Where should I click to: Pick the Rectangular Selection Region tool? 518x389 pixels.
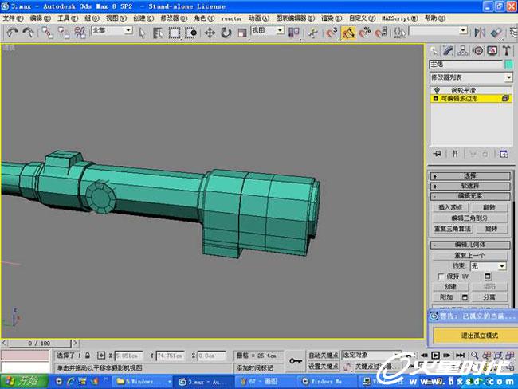[x=174, y=33]
